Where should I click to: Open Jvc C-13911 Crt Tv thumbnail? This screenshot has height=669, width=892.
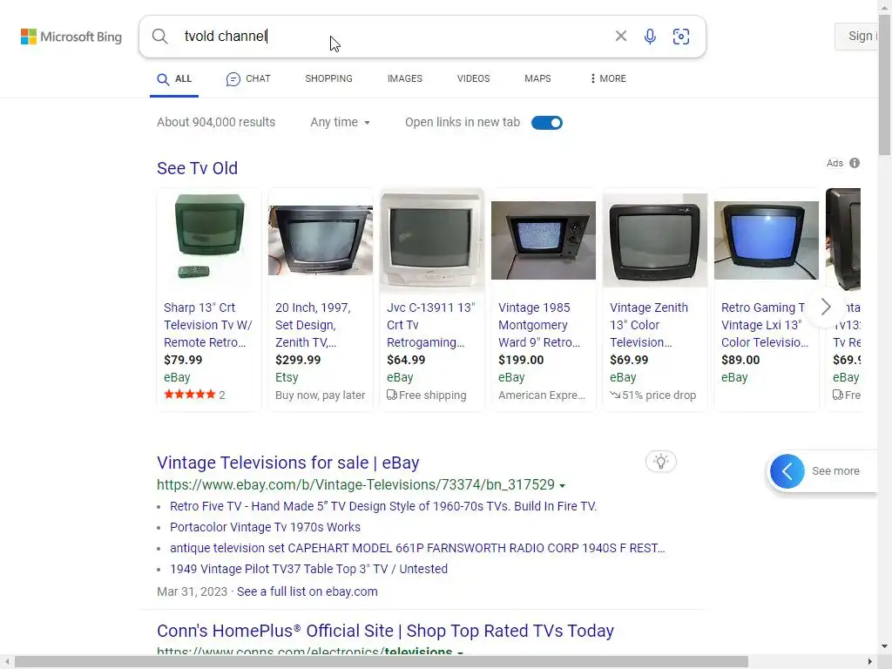pos(432,240)
